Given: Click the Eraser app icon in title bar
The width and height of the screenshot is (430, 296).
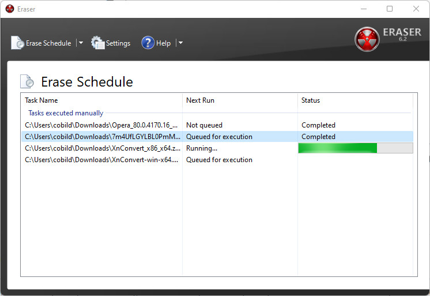Looking at the screenshot, I should pyautogui.click(x=10, y=9).
